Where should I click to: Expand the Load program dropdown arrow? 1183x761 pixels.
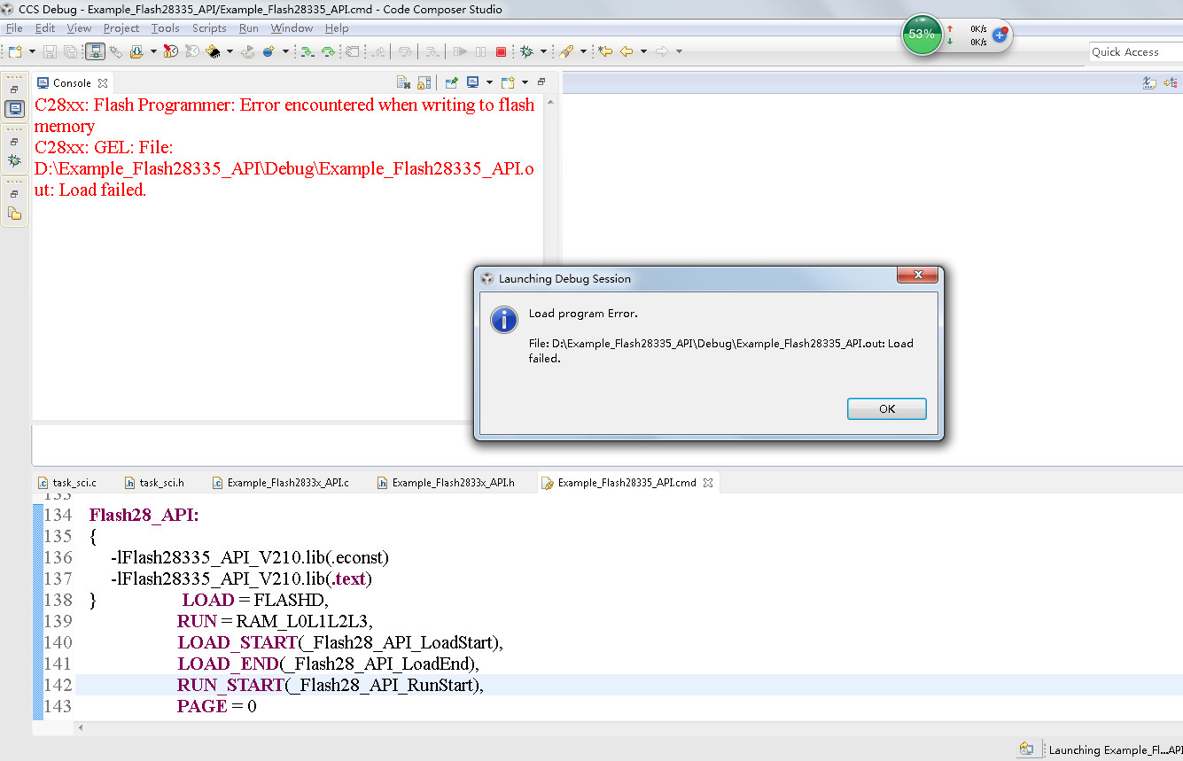point(153,51)
